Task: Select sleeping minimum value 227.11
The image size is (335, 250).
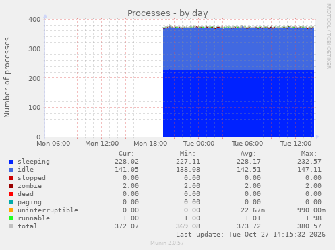Action: 188,162
